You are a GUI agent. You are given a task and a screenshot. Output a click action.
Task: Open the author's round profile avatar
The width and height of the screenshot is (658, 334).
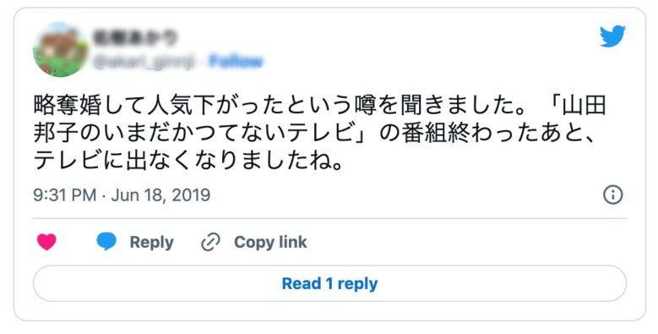pos(61,50)
